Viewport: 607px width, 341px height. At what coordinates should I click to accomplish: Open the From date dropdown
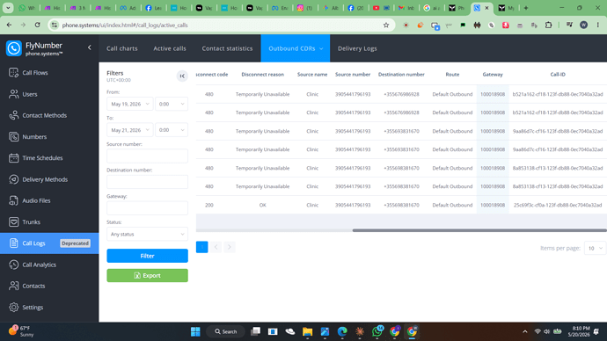[129, 104]
